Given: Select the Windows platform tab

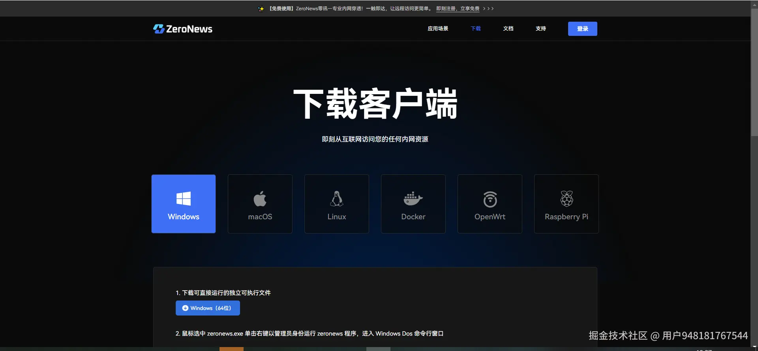Looking at the screenshot, I should pyautogui.click(x=184, y=204).
